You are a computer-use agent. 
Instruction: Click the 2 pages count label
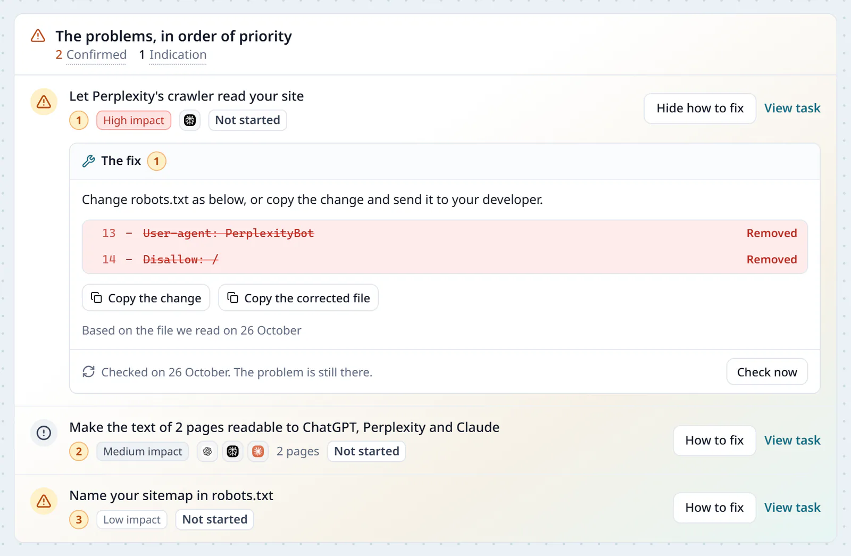tap(298, 452)
